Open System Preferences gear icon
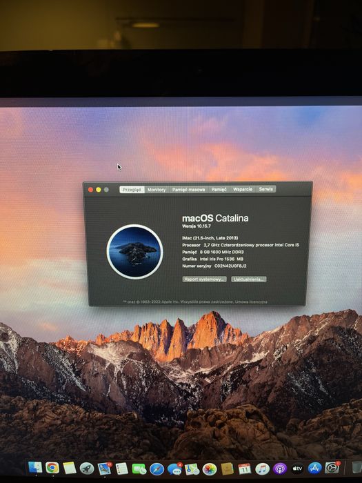Image resolution: width=362 pixels, height=483 pixels. tap(332, 468)
